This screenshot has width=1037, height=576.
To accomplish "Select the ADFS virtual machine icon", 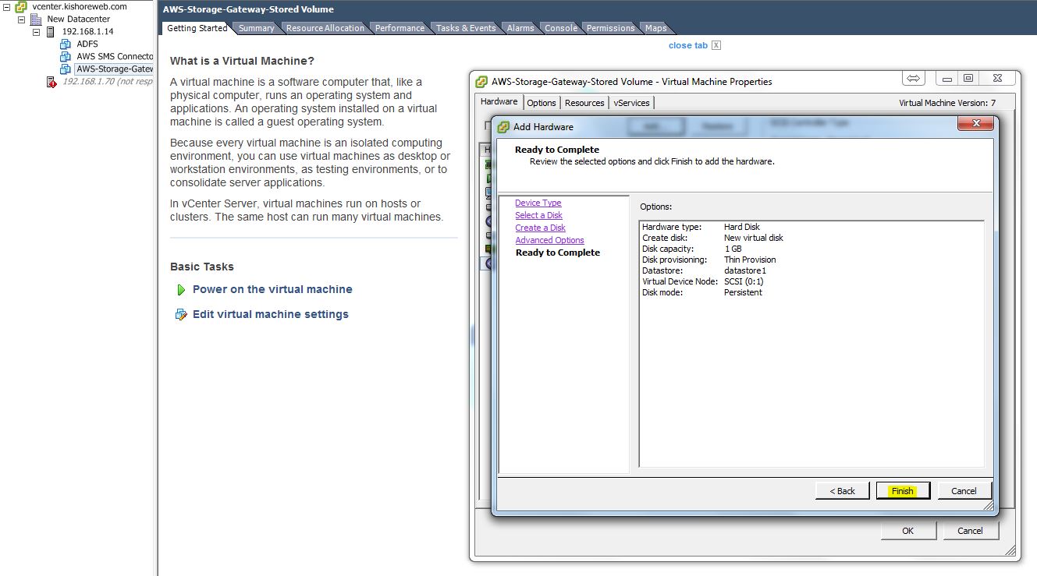I will pos(66,44).
